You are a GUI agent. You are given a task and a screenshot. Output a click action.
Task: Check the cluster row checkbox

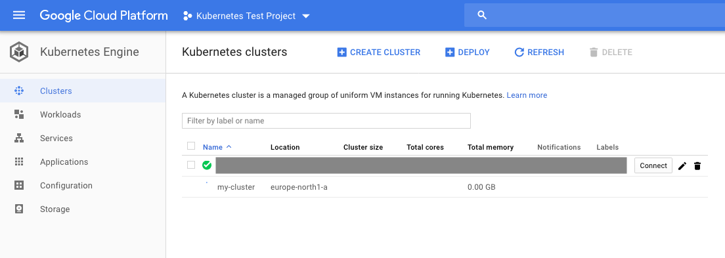191,165
